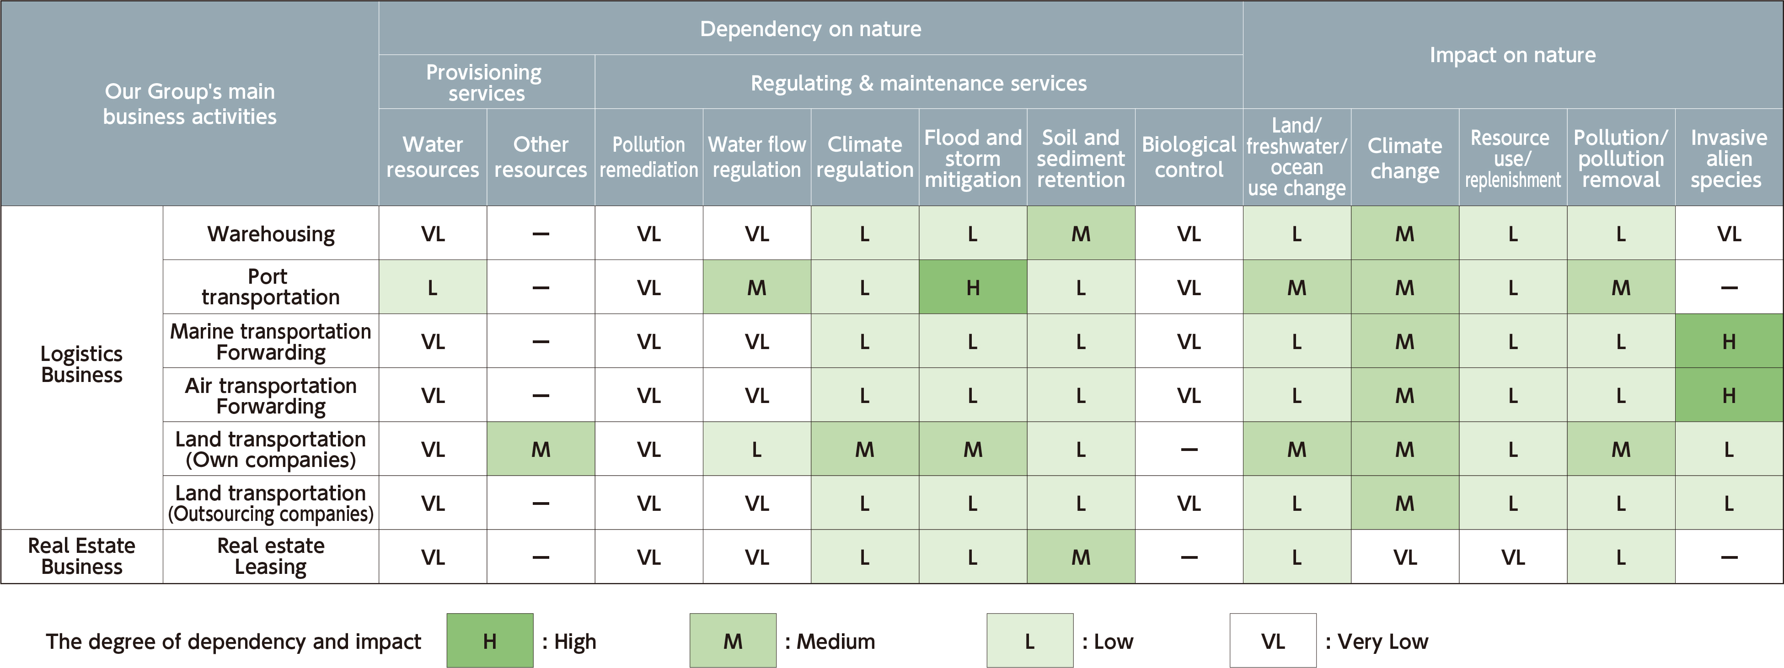Click the Low legend color swatch
This screenshot has height=668, width=1784.
1030,640
